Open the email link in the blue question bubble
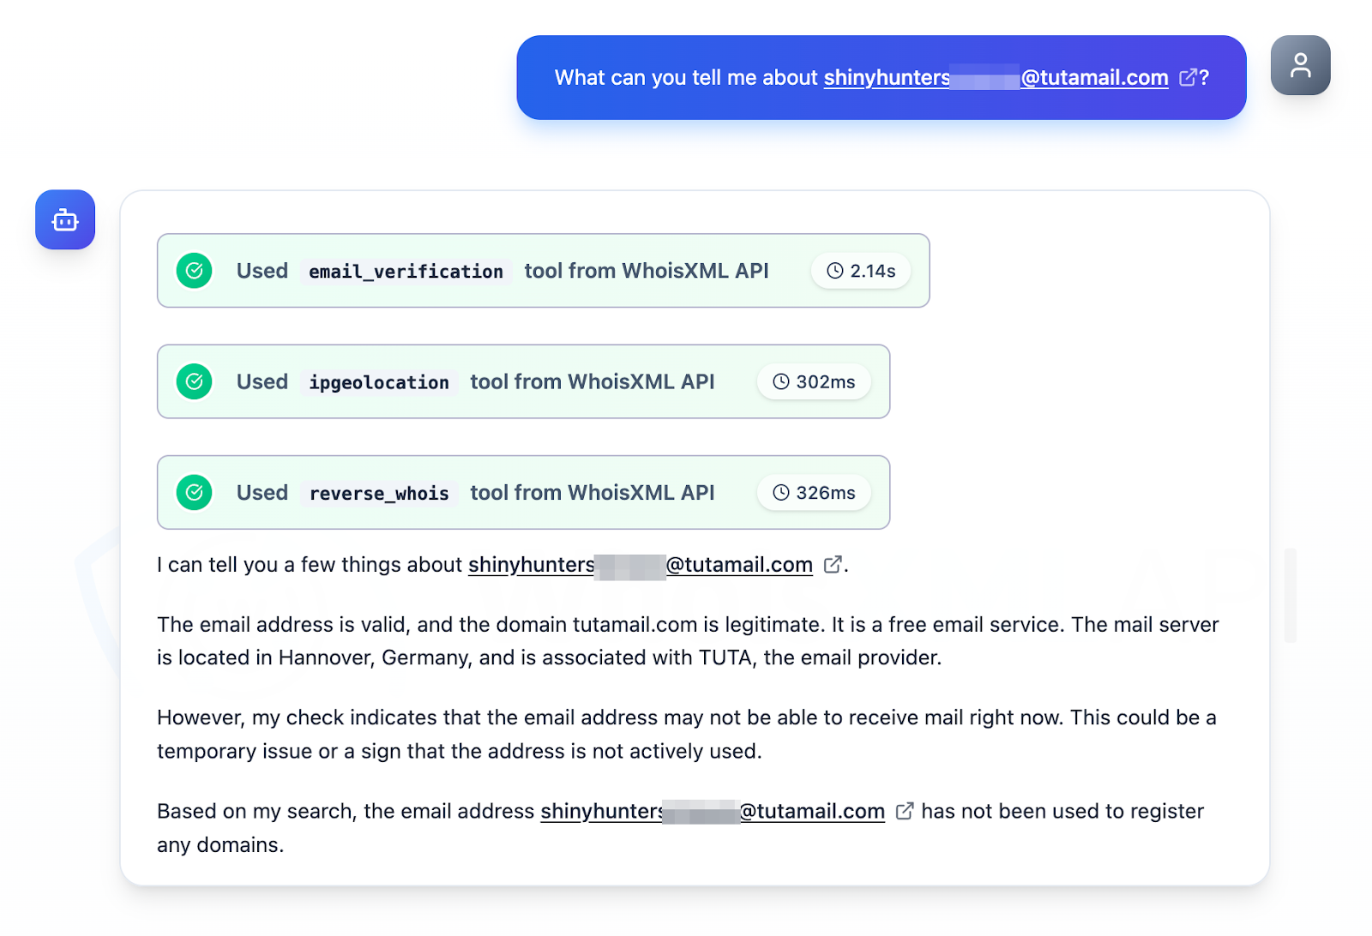 pos(995,78)
